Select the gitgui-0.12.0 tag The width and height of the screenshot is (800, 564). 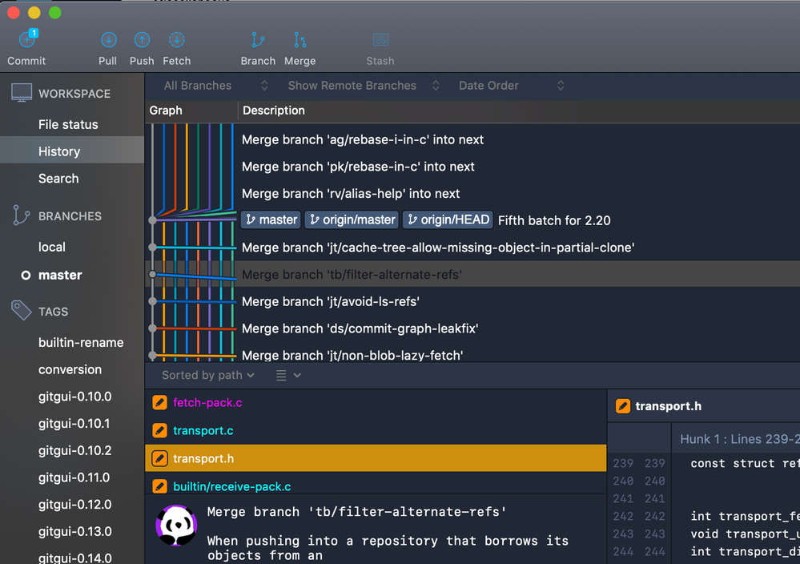click(75, 505)
